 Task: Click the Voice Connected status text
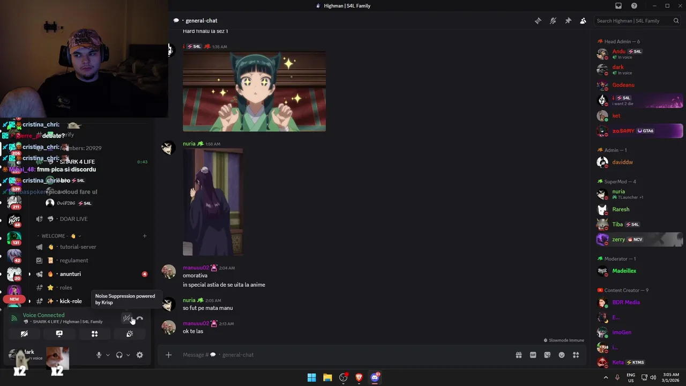pos(43,315)
